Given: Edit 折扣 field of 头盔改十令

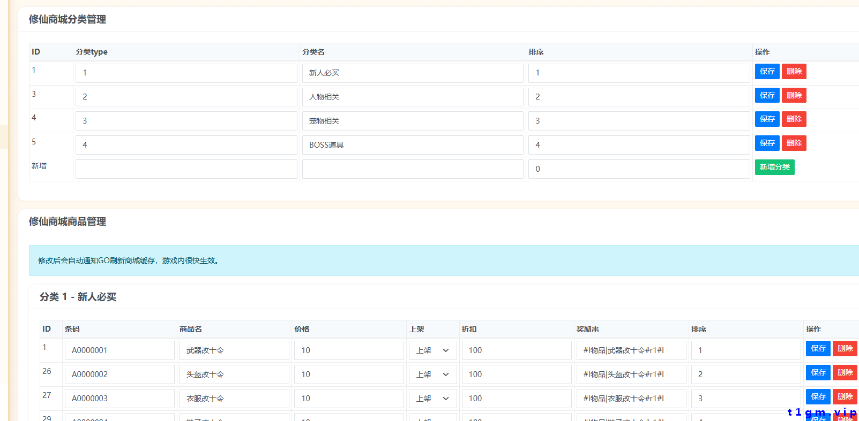Looking at the screenshot, I should [x=517, y=374].
